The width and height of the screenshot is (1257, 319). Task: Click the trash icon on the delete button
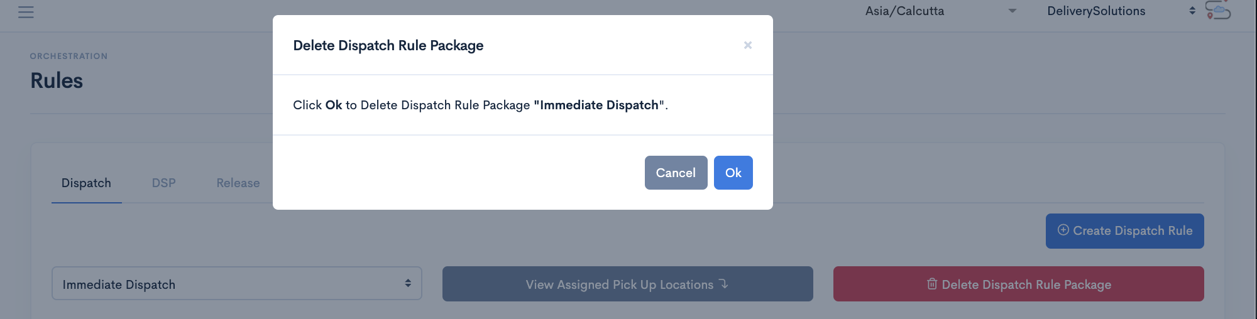coord(932,284)
